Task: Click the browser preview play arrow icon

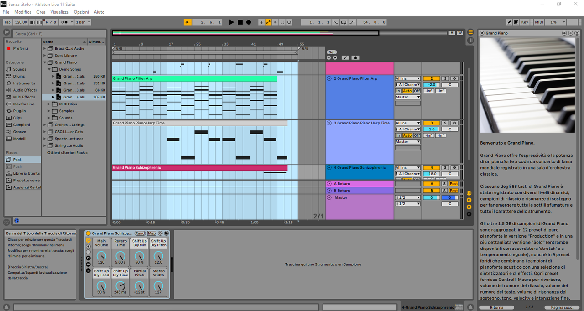Action: 7,32
